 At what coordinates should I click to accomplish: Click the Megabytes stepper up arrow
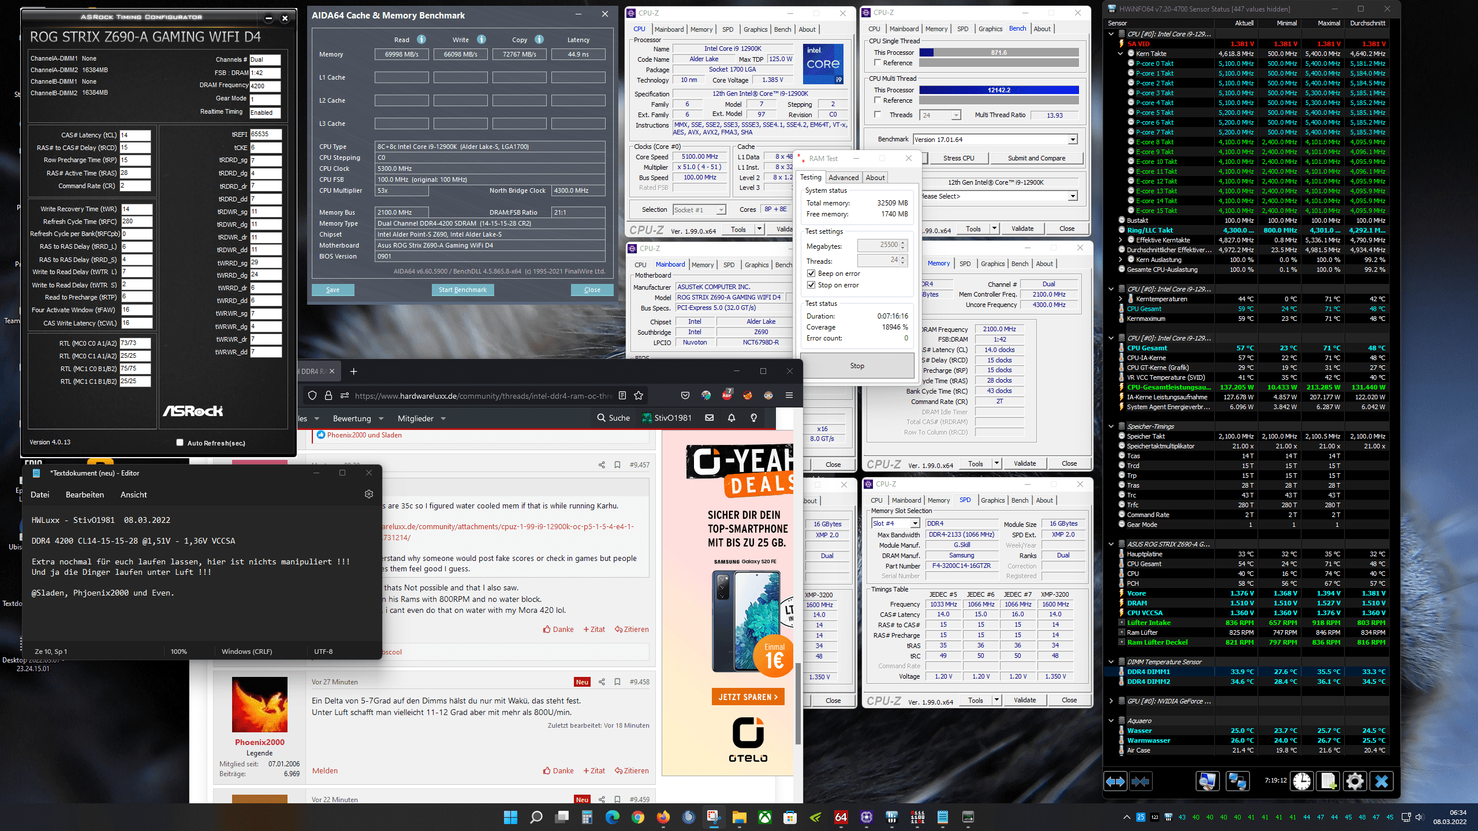(x=903, y=242)
